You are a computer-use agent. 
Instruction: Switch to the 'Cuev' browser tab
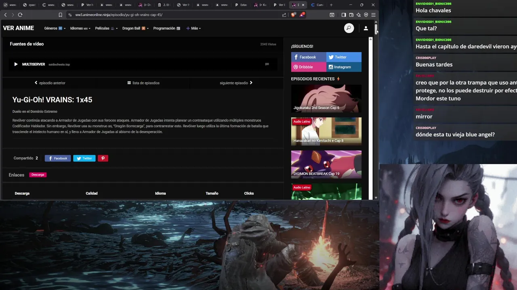[x=317, y=5]
